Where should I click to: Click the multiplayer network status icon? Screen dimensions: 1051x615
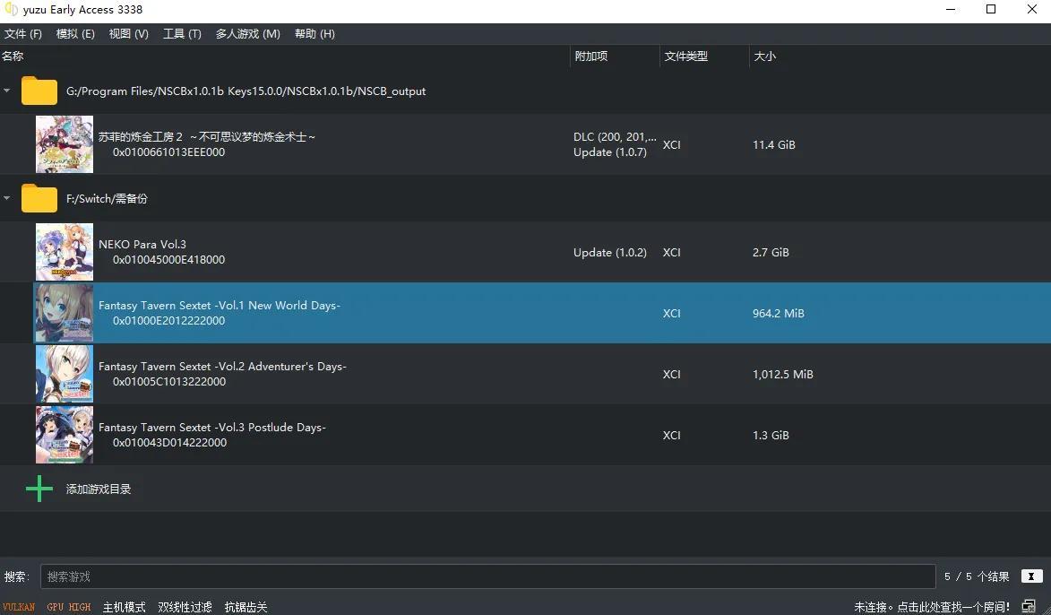[1029, 606]
